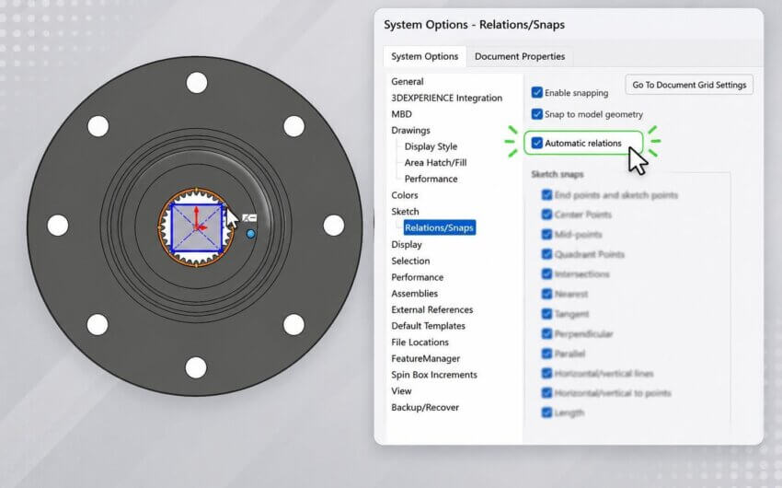This screenshot has height=488, width=782.
Task: Click Go To Document Grid Settings button
Action: coord(689,85)
